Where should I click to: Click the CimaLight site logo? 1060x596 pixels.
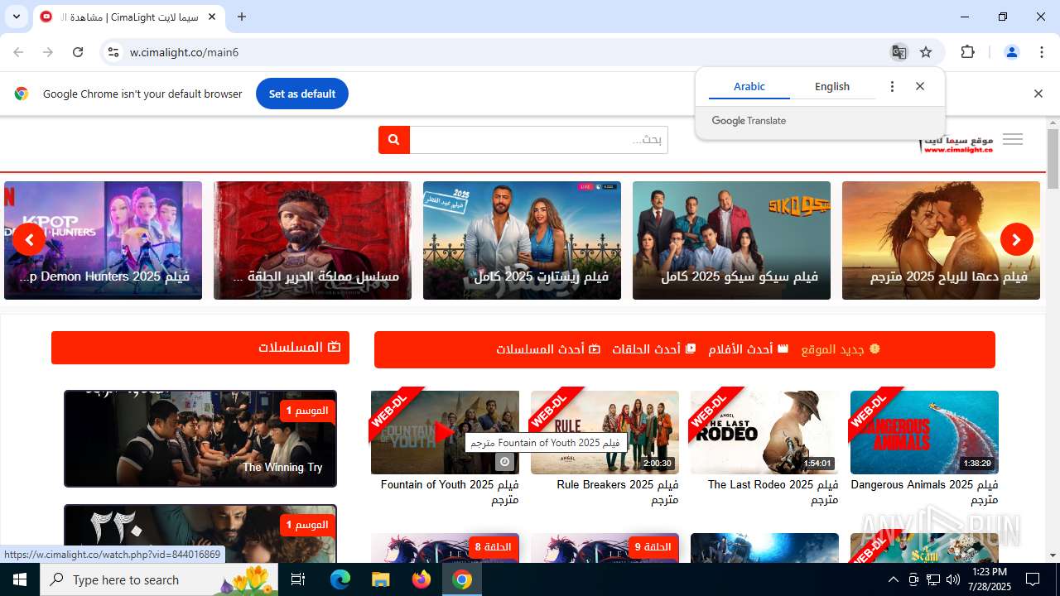click(x=956, y=142)
